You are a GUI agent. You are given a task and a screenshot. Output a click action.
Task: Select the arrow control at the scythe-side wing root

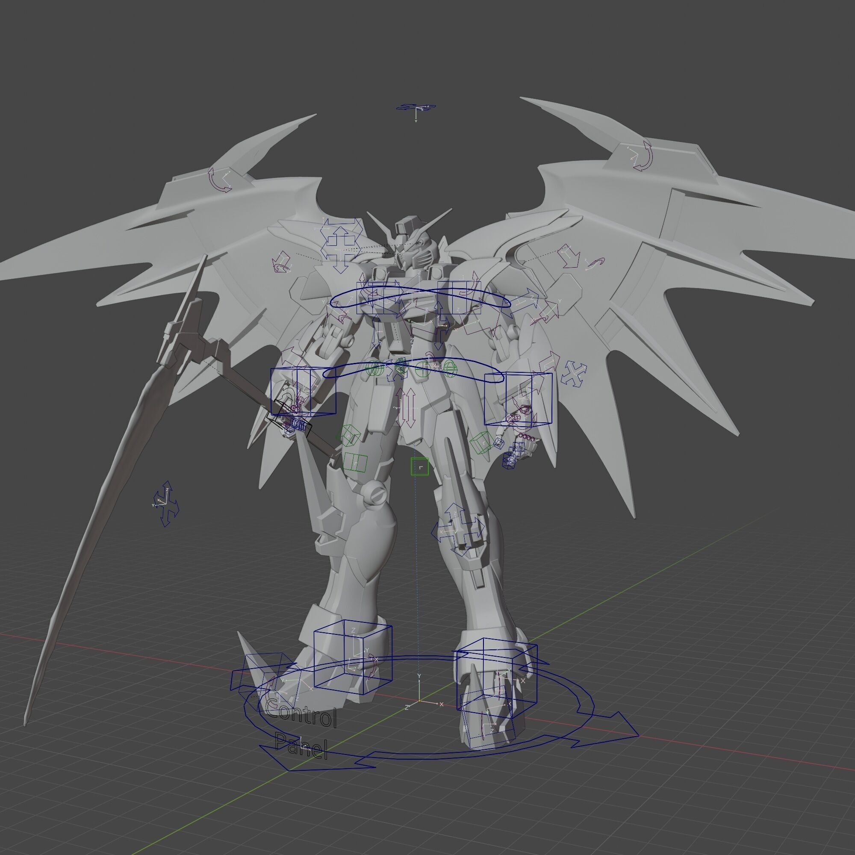coord(281,262)
